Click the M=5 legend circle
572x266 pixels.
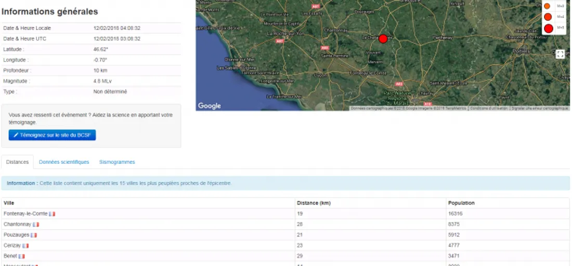(548, 28)
